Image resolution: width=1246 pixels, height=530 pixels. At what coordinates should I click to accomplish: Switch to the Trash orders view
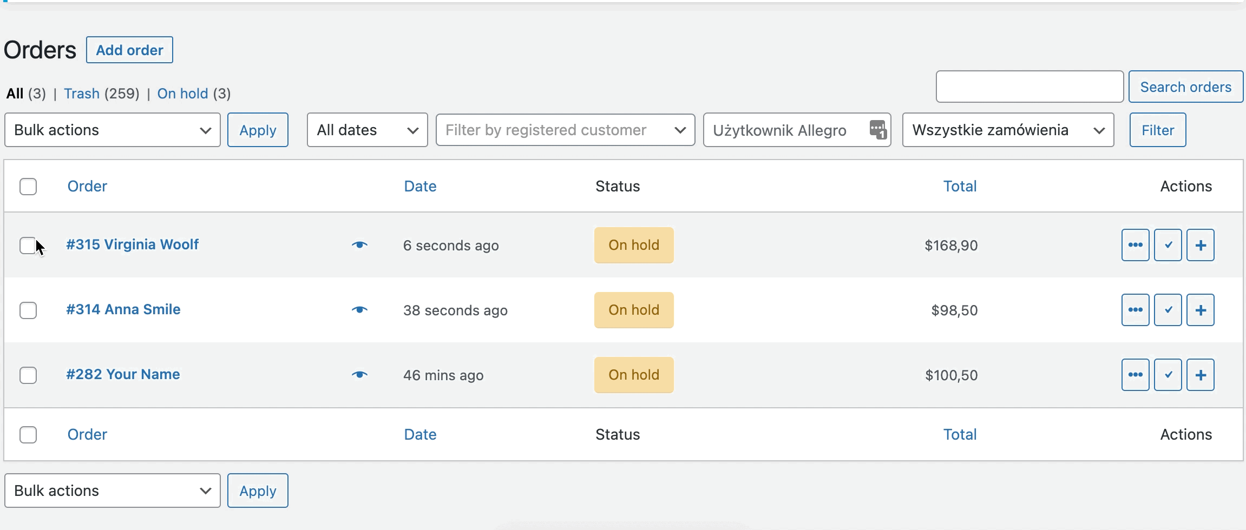[82, 94]
